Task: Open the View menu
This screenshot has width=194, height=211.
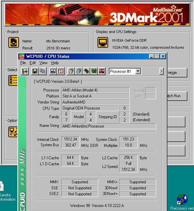Action: 43,63
